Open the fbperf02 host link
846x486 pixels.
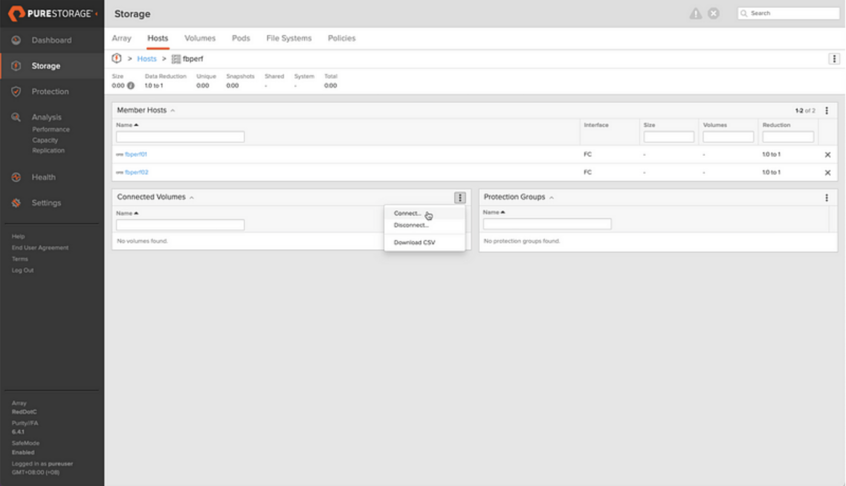click(137, 172)
